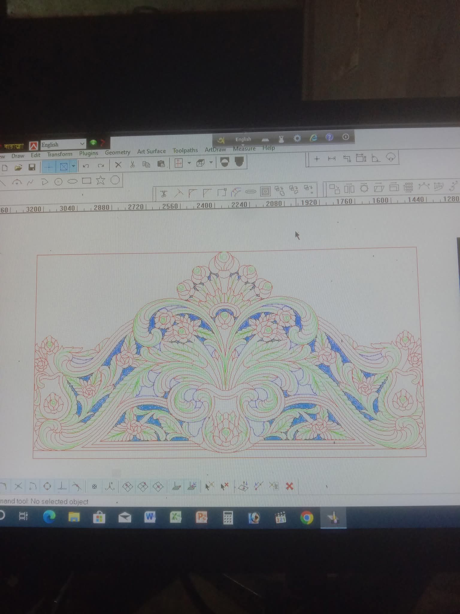This screenshot has width=460, height=614.
Task: Select the circle drawing tool
Action: 58,181
